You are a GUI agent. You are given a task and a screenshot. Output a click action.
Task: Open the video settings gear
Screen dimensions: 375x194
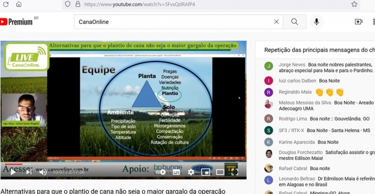pos(191,172)
